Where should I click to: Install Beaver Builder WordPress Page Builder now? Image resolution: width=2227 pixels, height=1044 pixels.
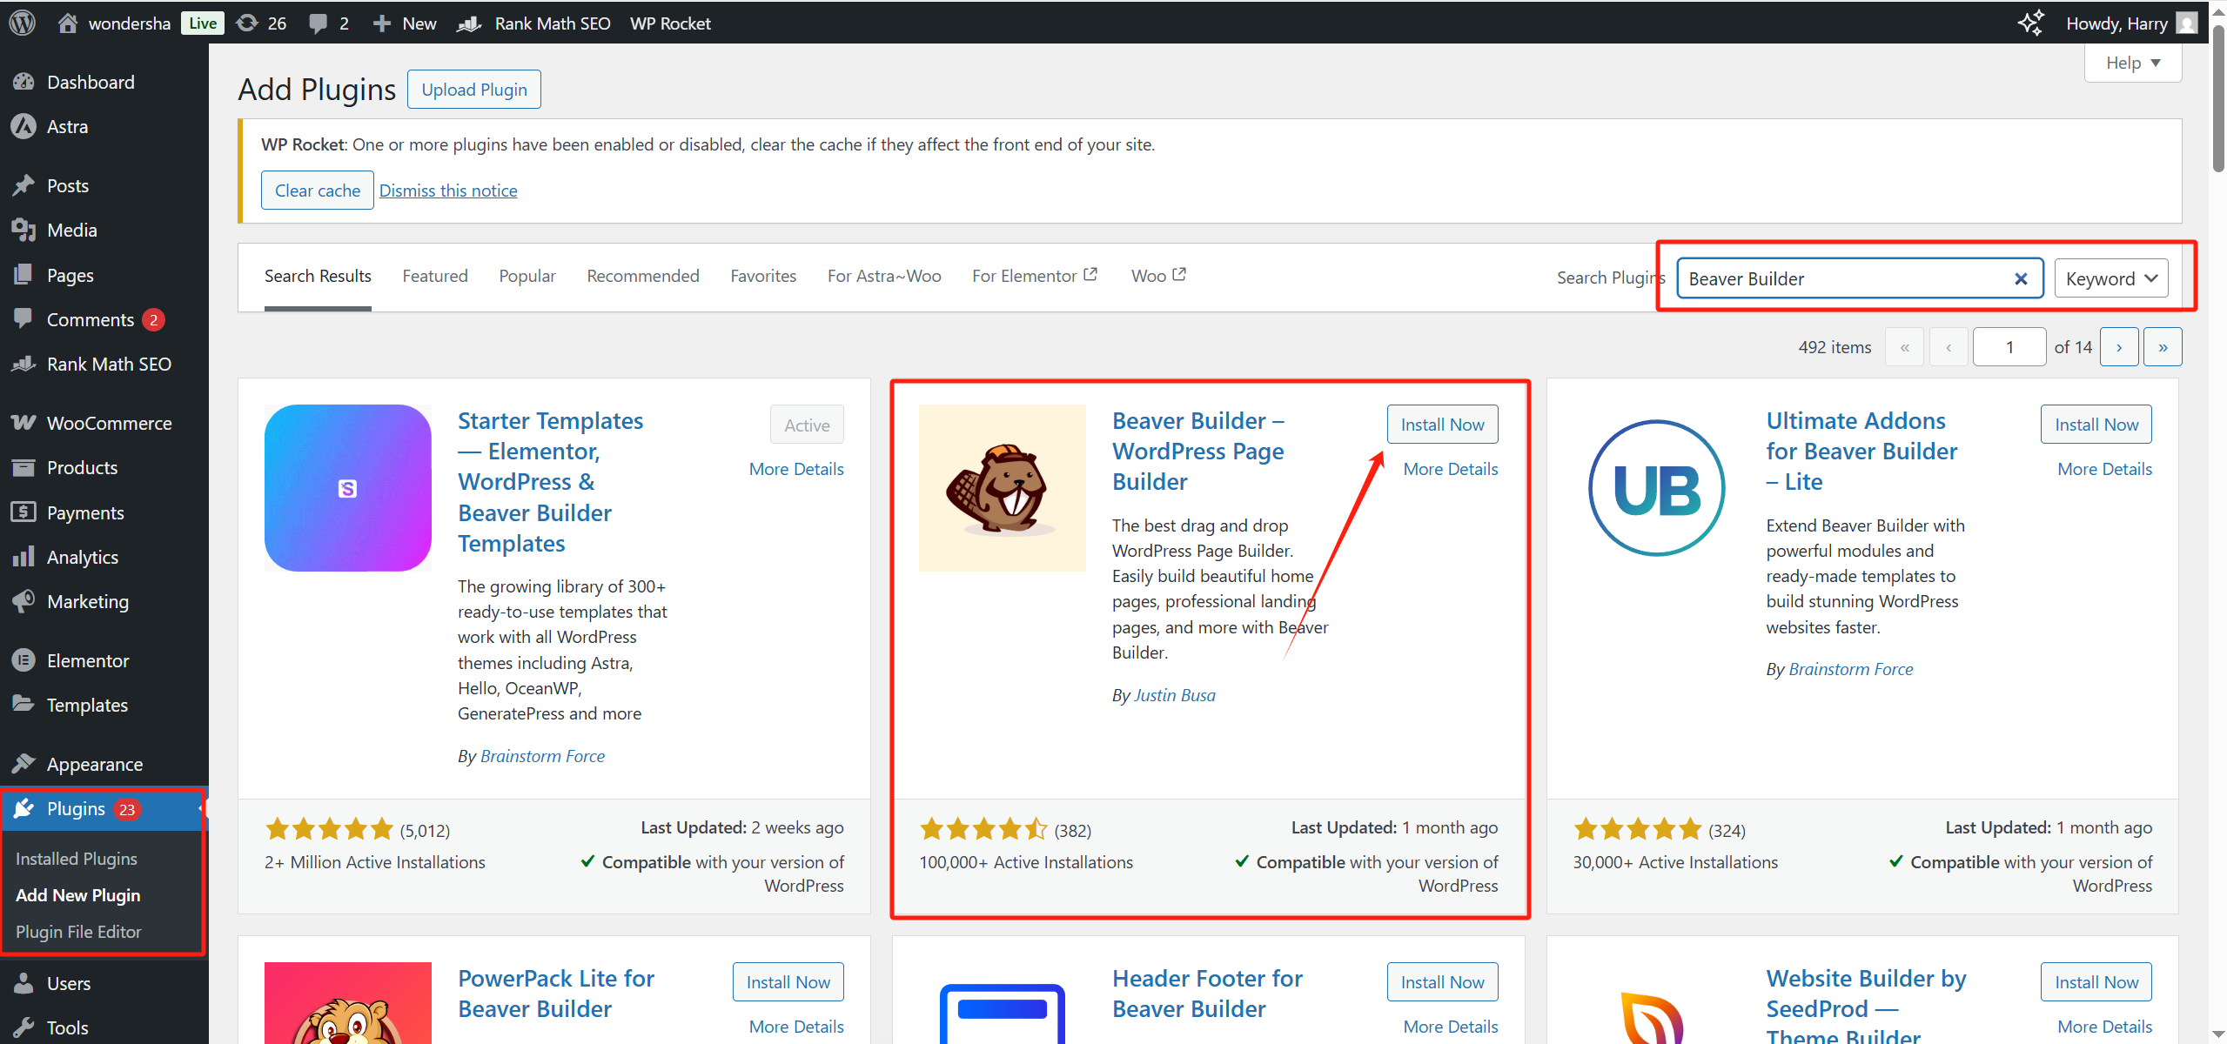click(x=1442, y=425)
